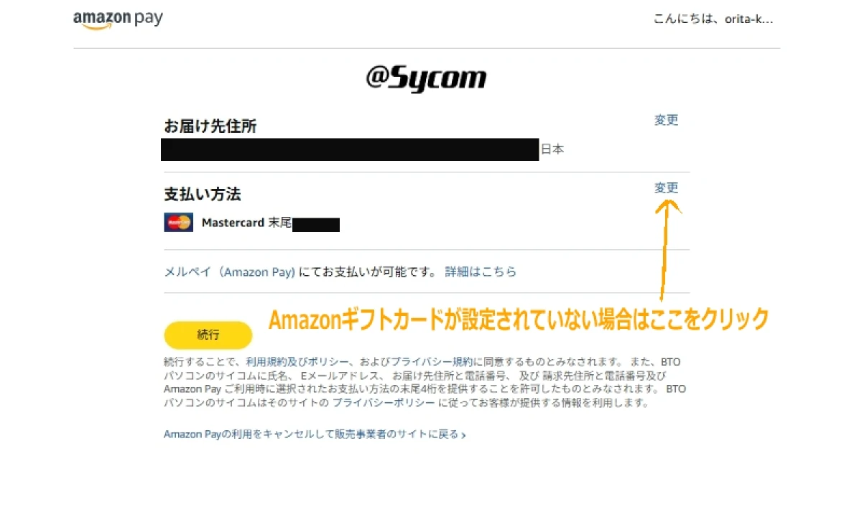Change the 支払い方法 payment method via 変更
844x520 pixels.
pos(667,188)
